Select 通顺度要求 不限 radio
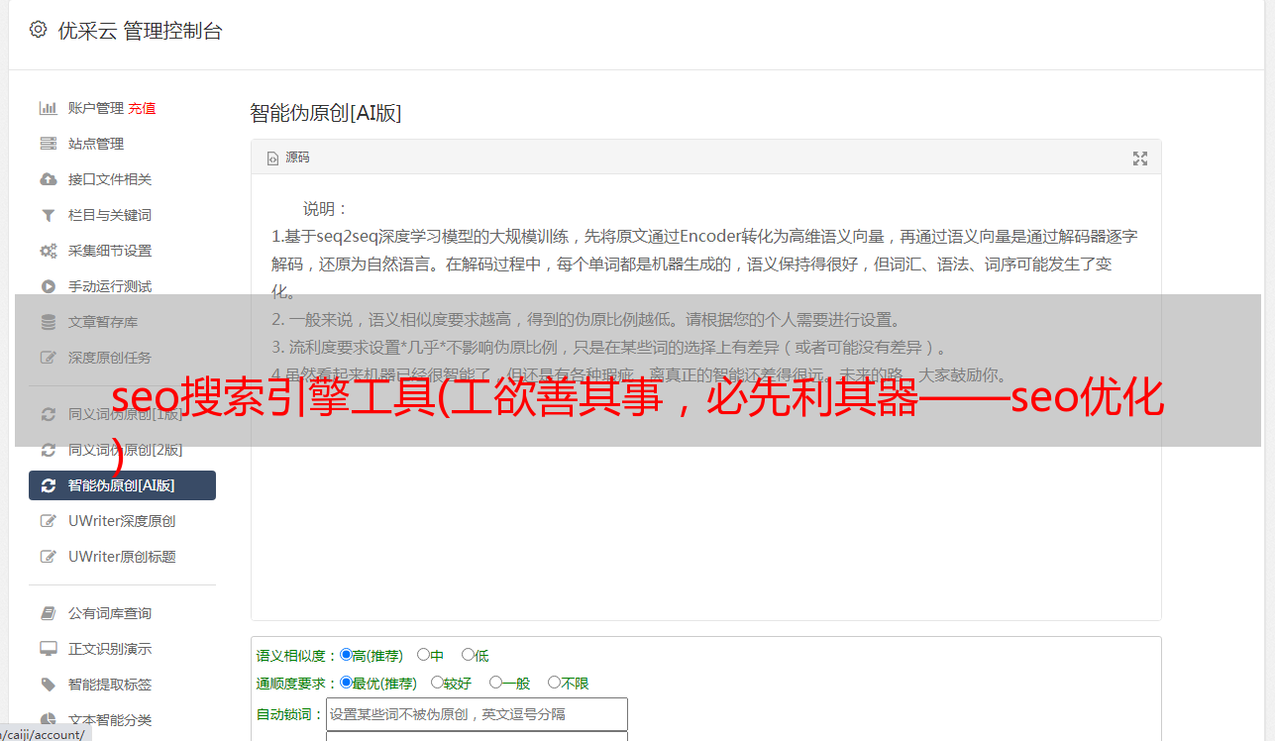Viewport: 1275px width, 741px height. click(554, 683)
